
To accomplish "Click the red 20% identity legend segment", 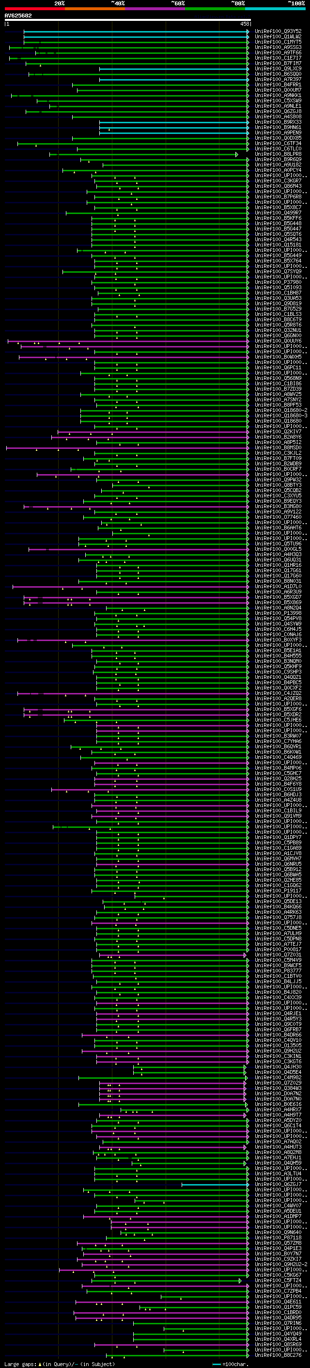I will click(34, 9).
